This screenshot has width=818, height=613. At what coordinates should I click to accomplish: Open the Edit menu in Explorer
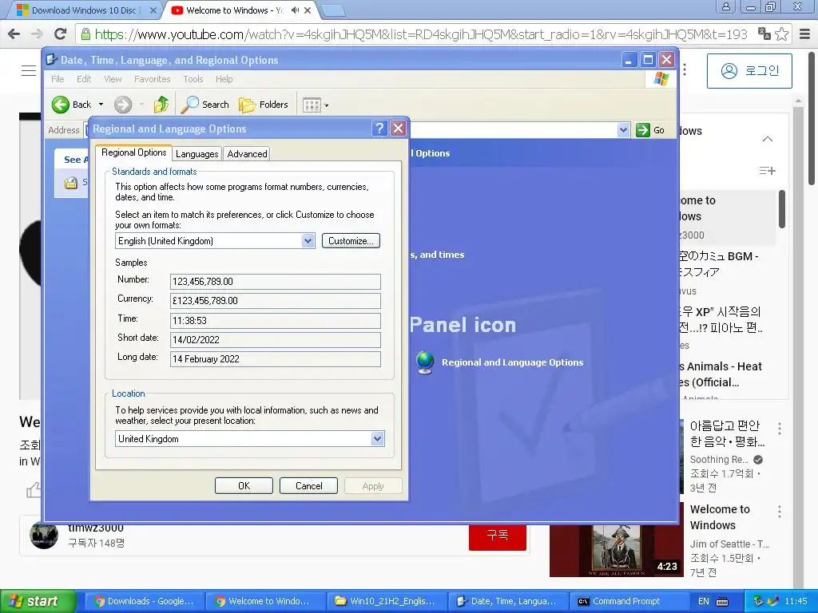[83, 79]
